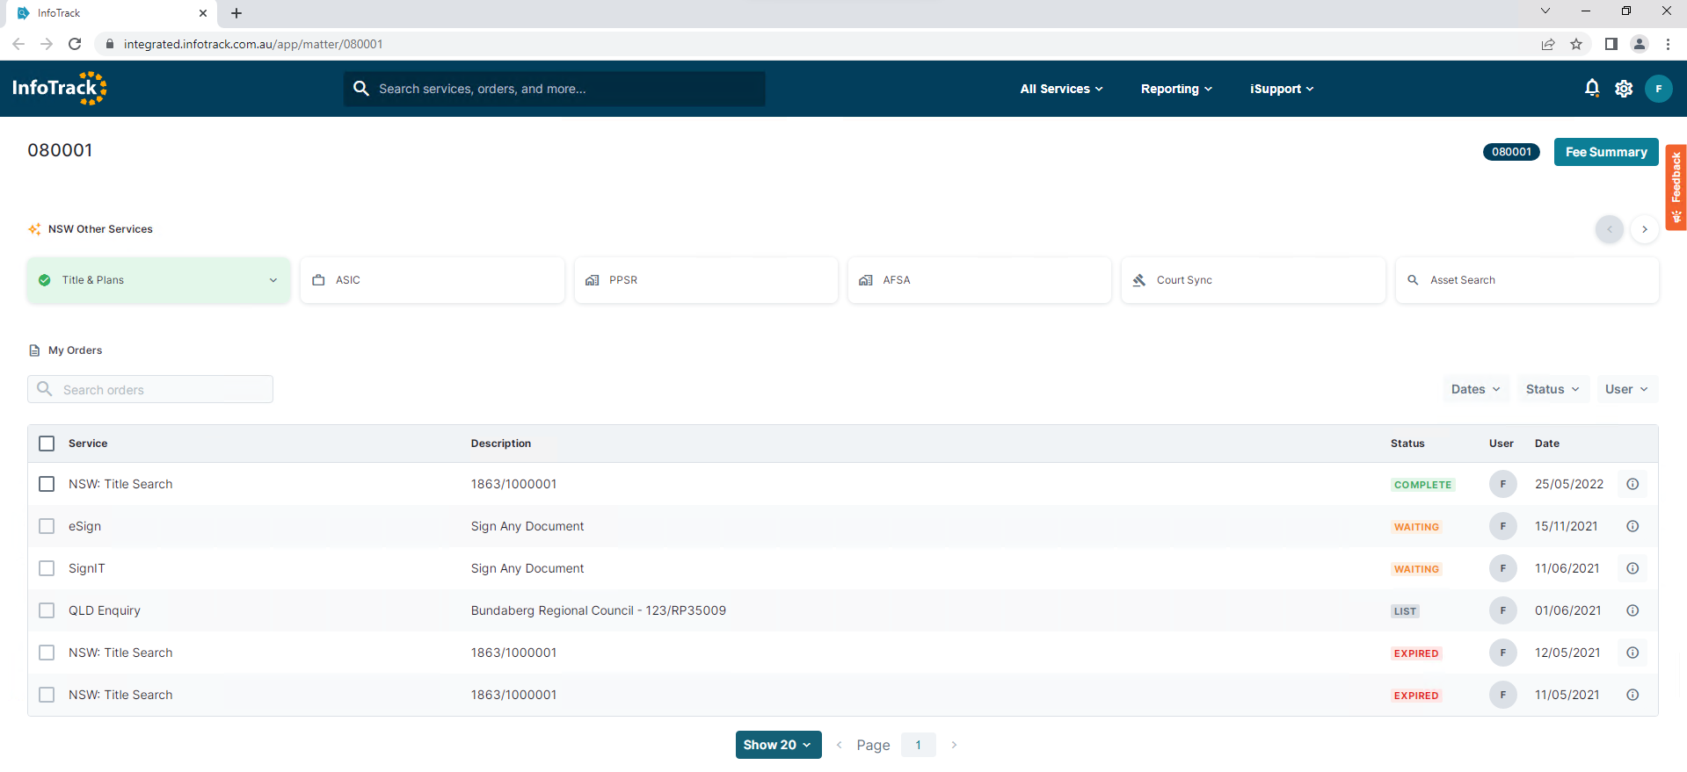Click the COMPLETE status label
Viewport: 1687px width, 772px height.
(x=1422, y=485)
